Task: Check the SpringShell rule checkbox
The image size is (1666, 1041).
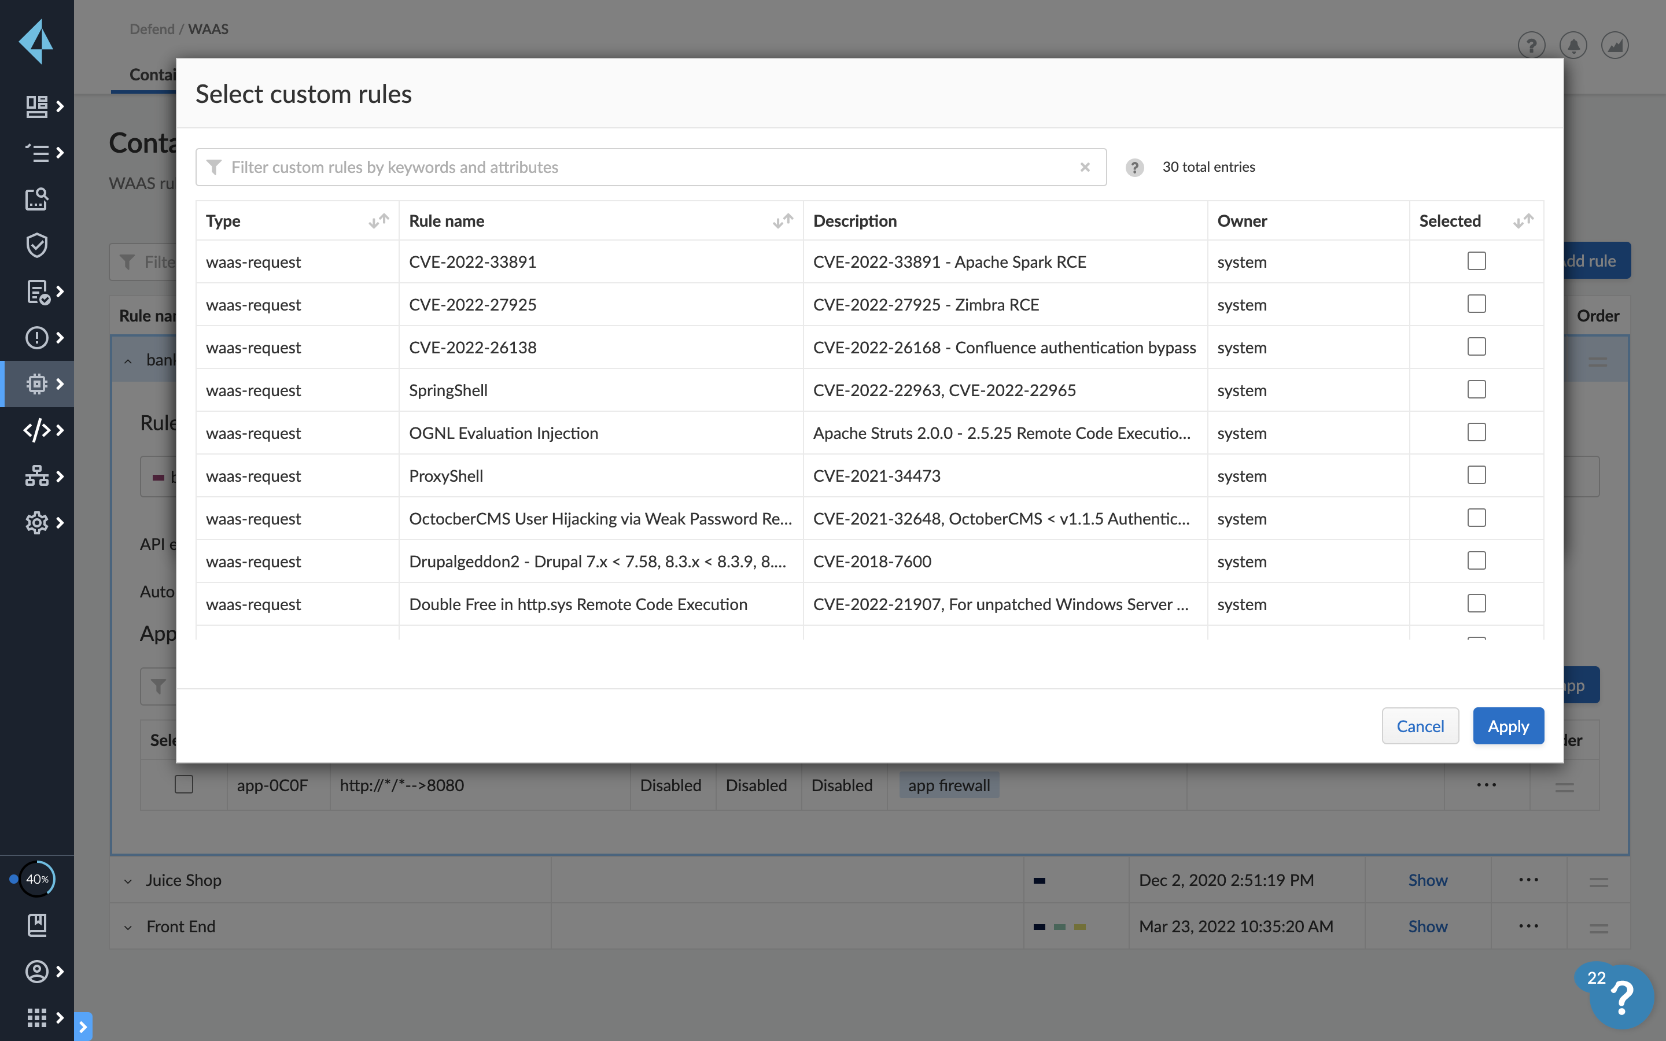Action: click(1476, 390)
